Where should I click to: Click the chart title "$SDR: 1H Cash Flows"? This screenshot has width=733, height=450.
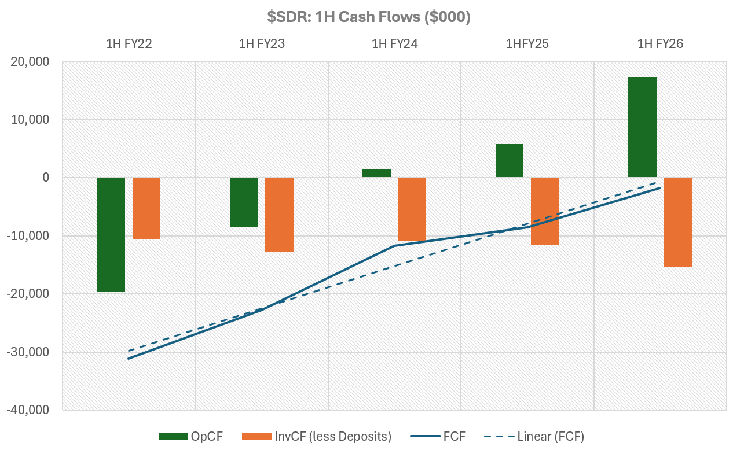tap(368, 17)
